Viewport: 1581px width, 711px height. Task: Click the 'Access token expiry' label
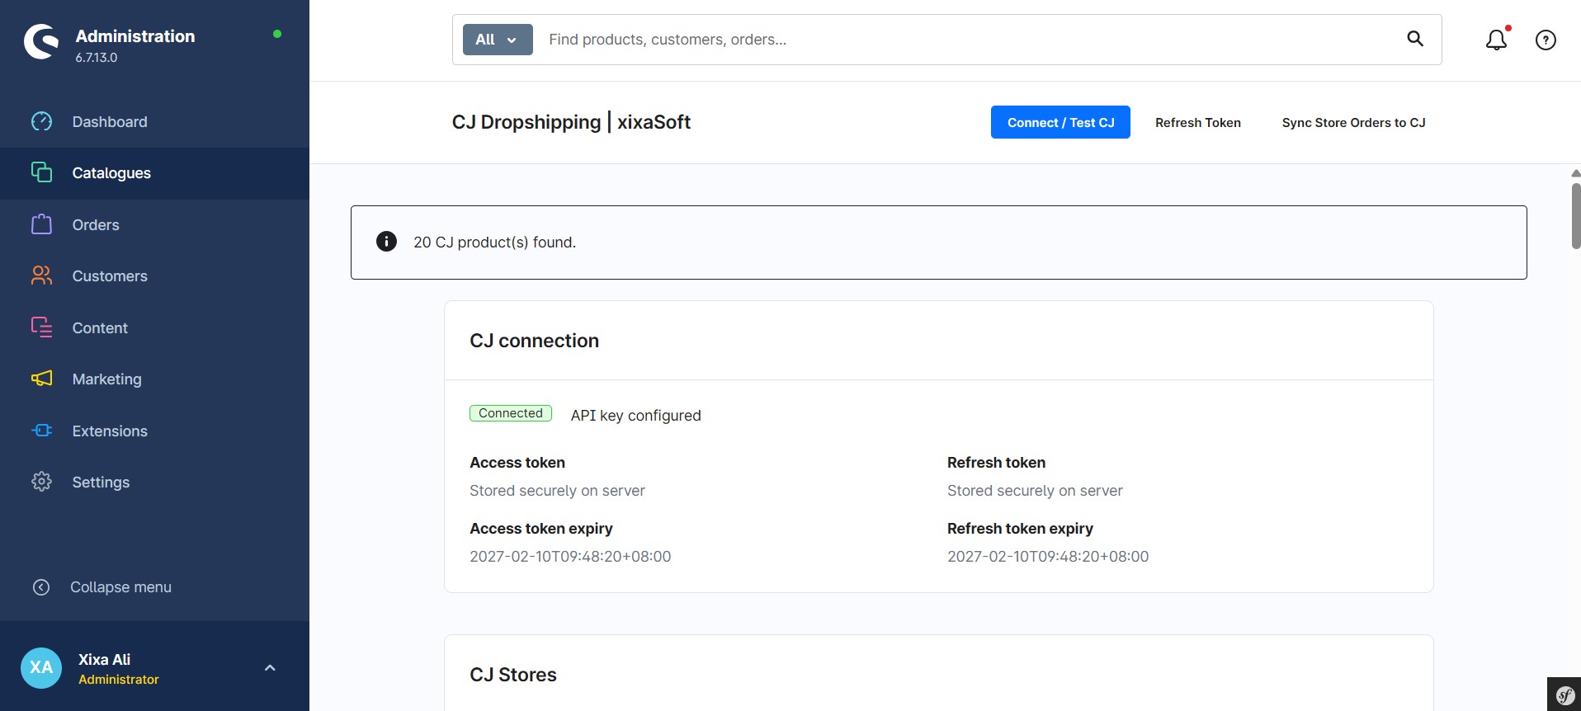(x=541, y=529)
